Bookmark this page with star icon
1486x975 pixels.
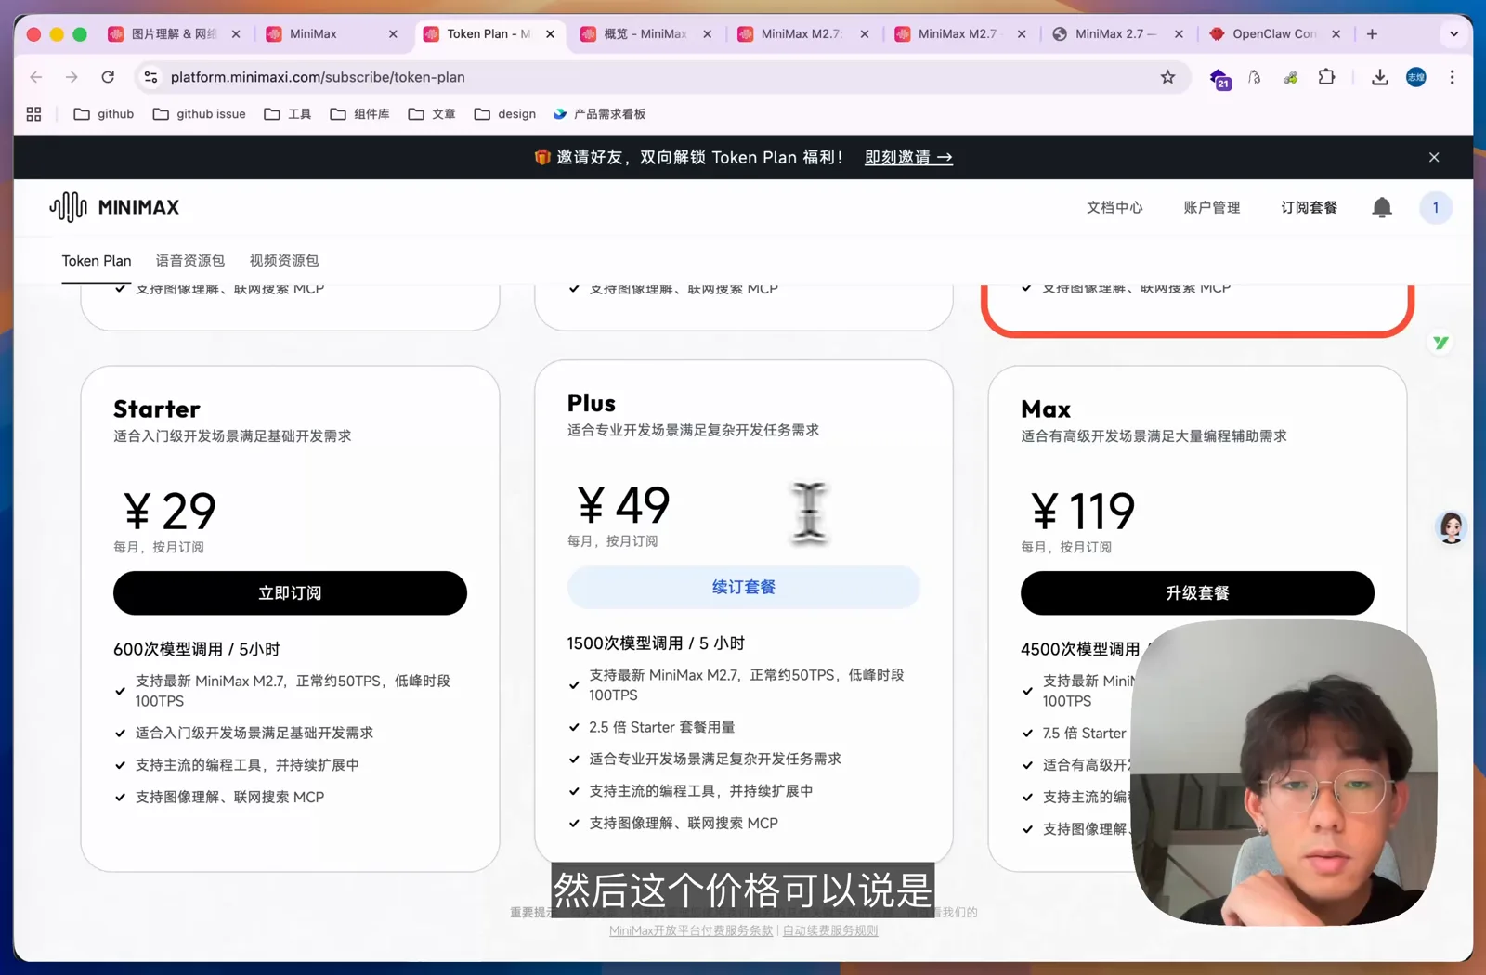tap(1167, 77)
